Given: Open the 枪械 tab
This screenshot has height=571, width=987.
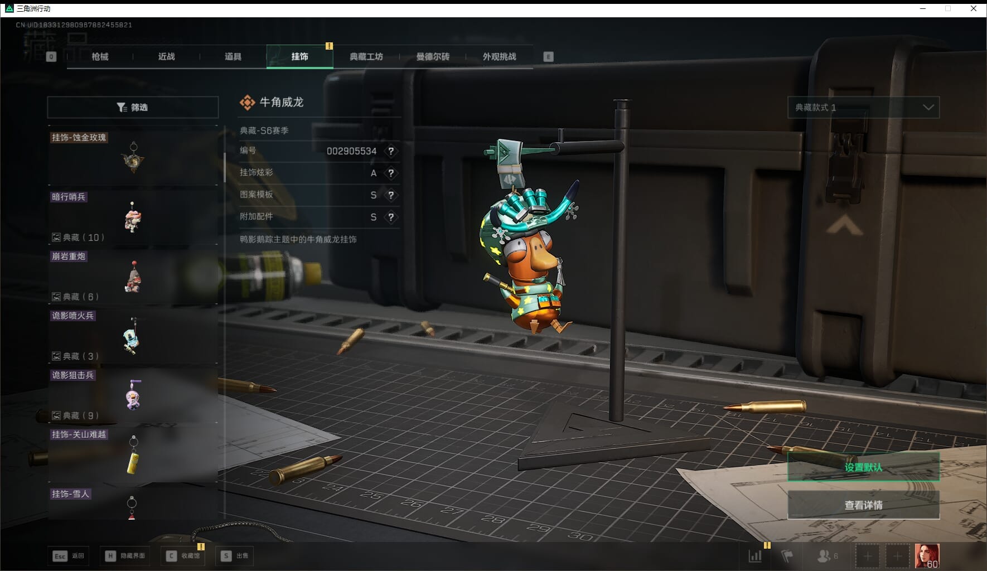Looking at the screenshot, I should coord(100,56).
